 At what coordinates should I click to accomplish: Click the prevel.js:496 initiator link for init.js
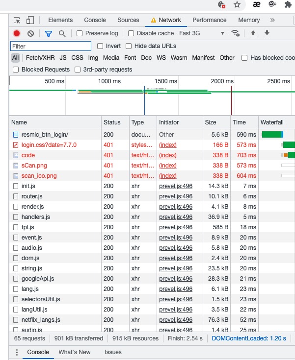point(176,186)
